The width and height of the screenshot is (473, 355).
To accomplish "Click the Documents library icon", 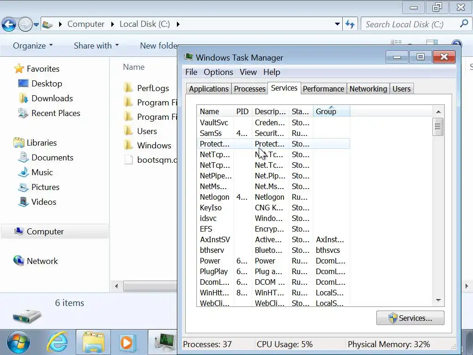I will click(x=23, y=157).
